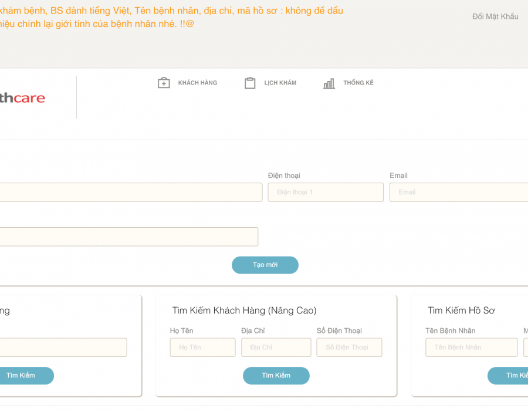Click the 'Tìm Kiếm Hồ Sơ' heading
This screenshot has width=528, height=411.
coord(461,310)
